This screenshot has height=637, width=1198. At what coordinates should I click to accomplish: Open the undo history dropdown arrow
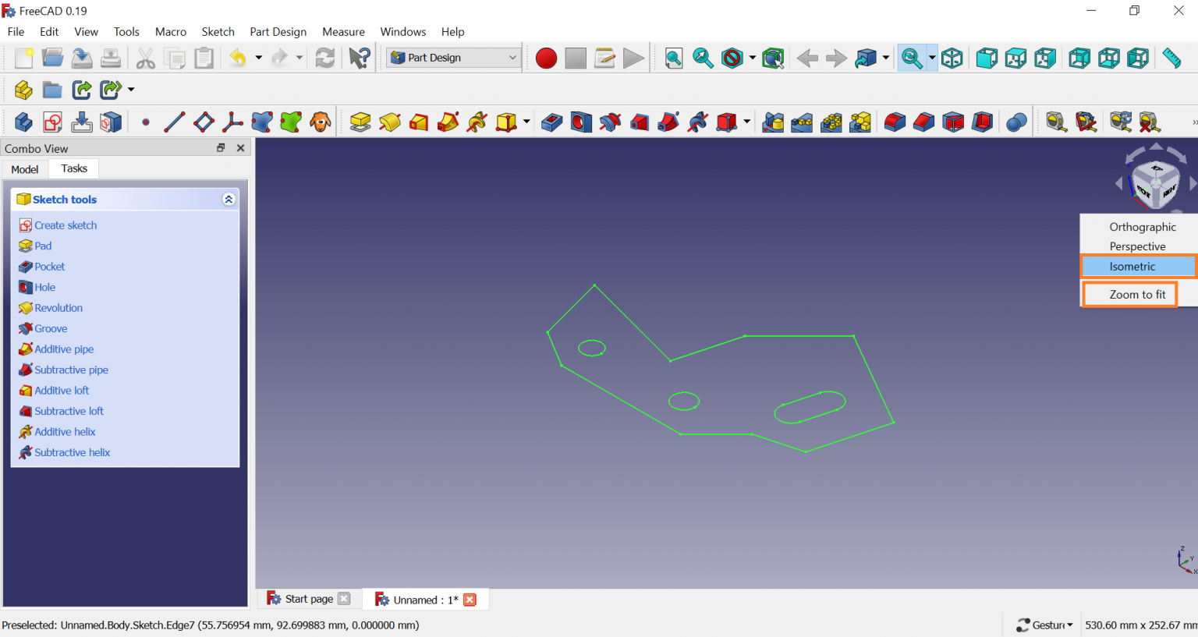(x=259, y=58)
